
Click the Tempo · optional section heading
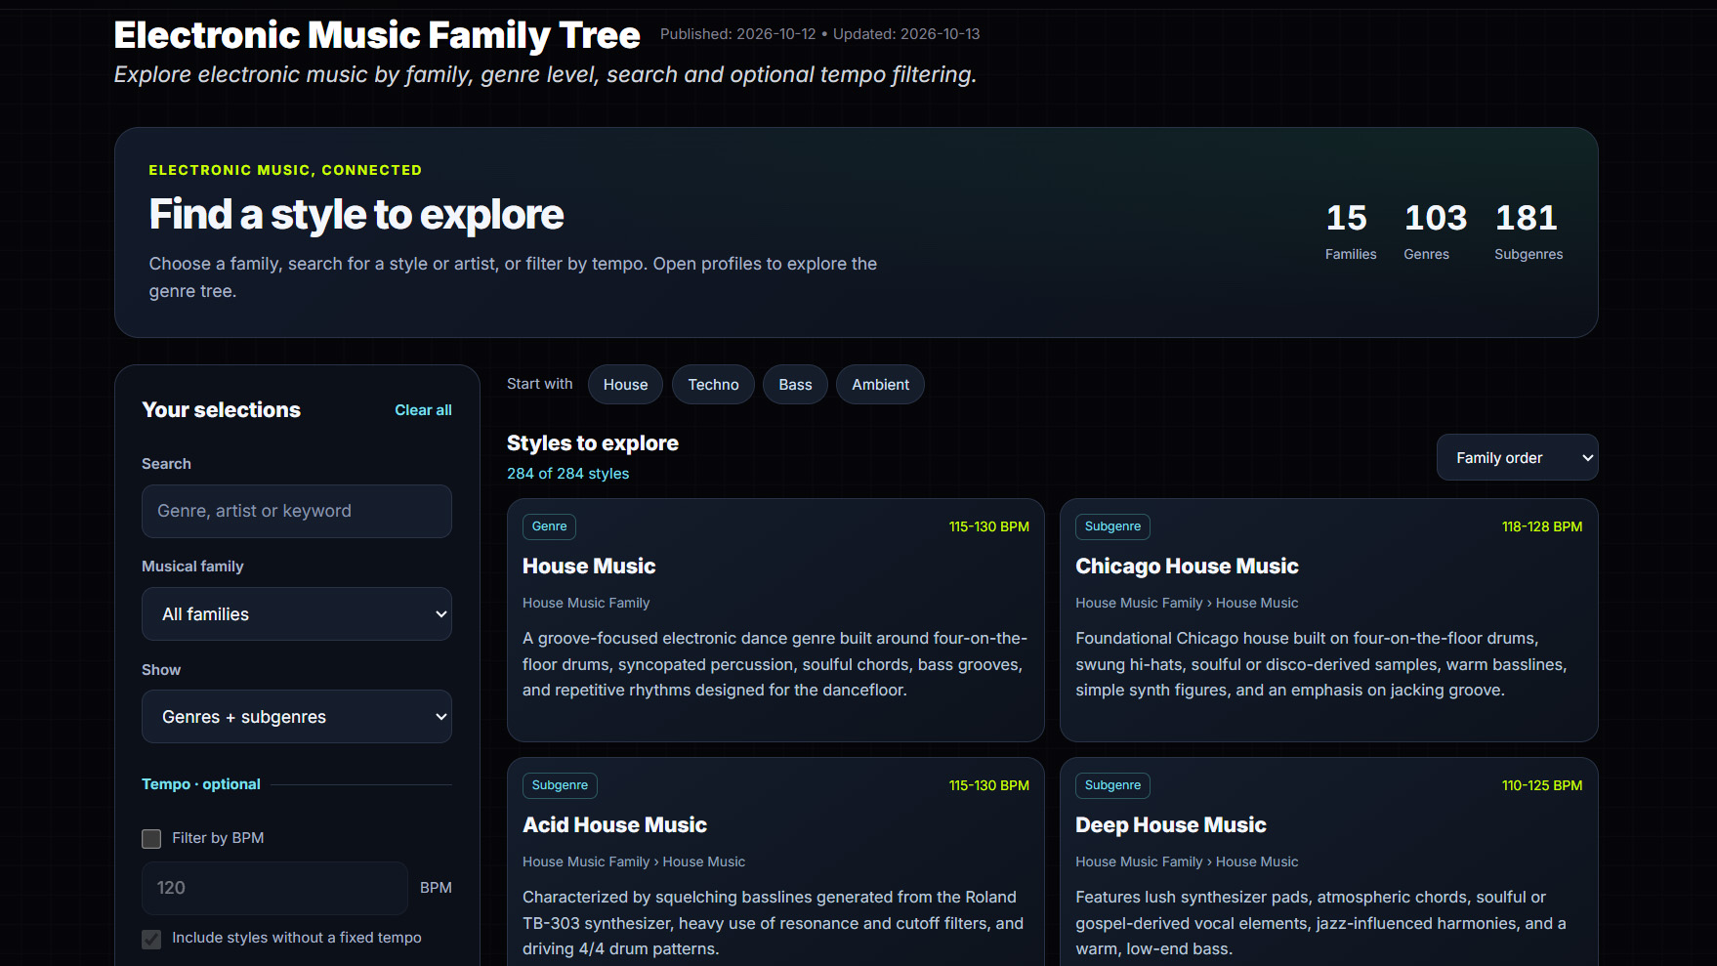pos(201,784)
